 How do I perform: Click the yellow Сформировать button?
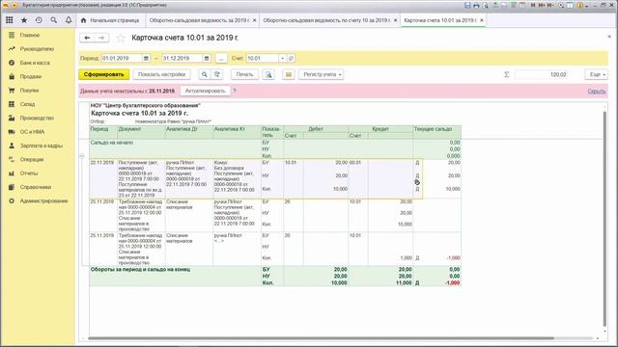(x=103, y=74)
